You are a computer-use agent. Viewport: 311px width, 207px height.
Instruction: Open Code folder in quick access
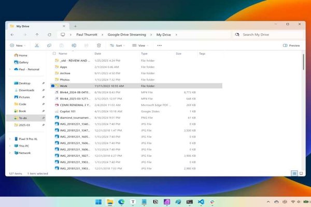coord(20,104)
